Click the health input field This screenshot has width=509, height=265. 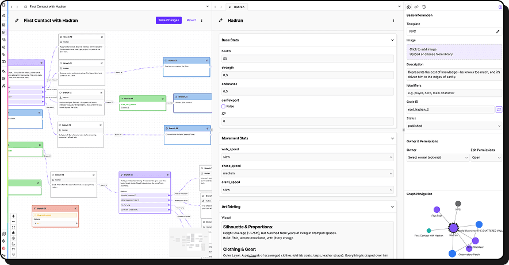[307, 59]
